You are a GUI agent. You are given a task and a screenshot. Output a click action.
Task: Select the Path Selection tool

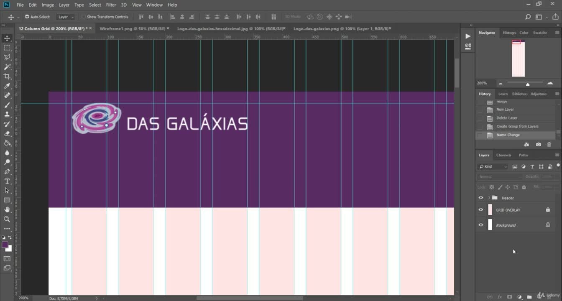[x=7, y=191]
